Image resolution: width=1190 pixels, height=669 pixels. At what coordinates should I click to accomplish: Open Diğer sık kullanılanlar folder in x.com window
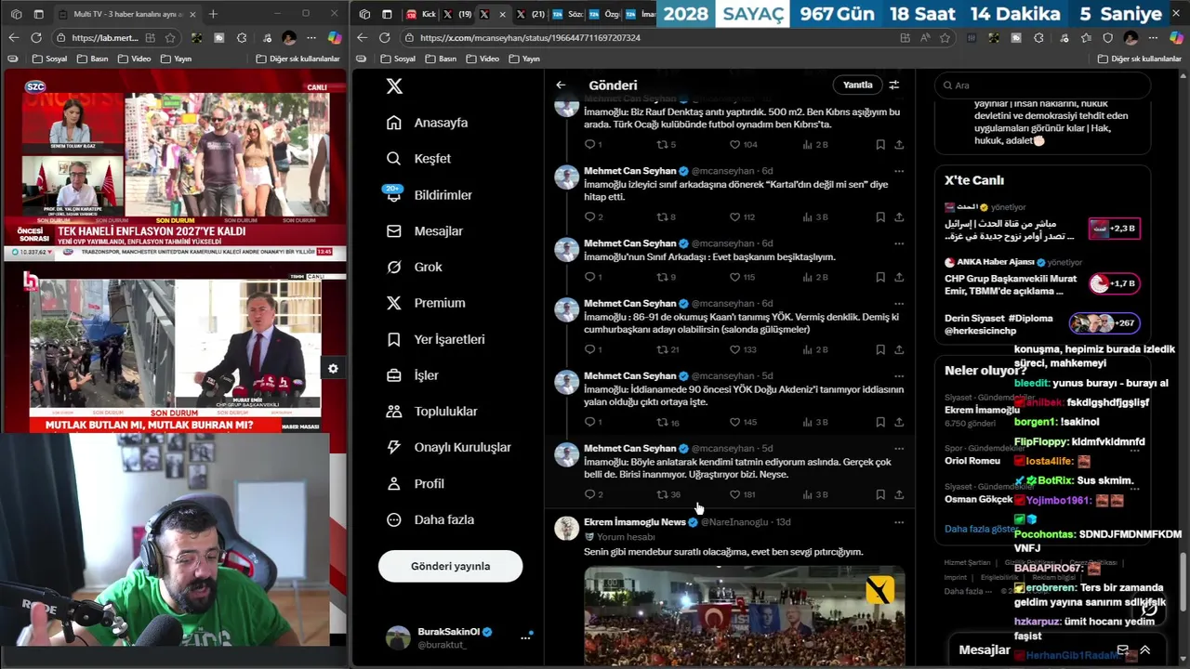pyautogui.click(x=1140, y=59)
